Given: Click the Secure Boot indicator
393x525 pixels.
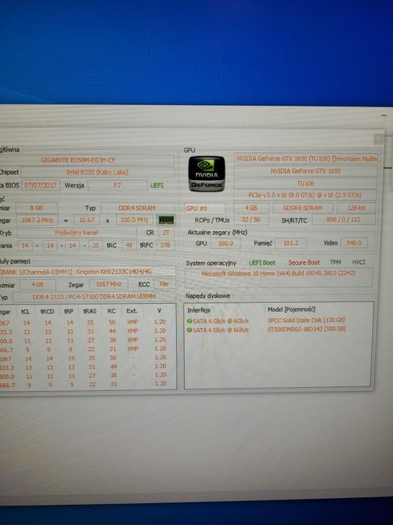Looking at the screenshot, I should click(304, 262).
